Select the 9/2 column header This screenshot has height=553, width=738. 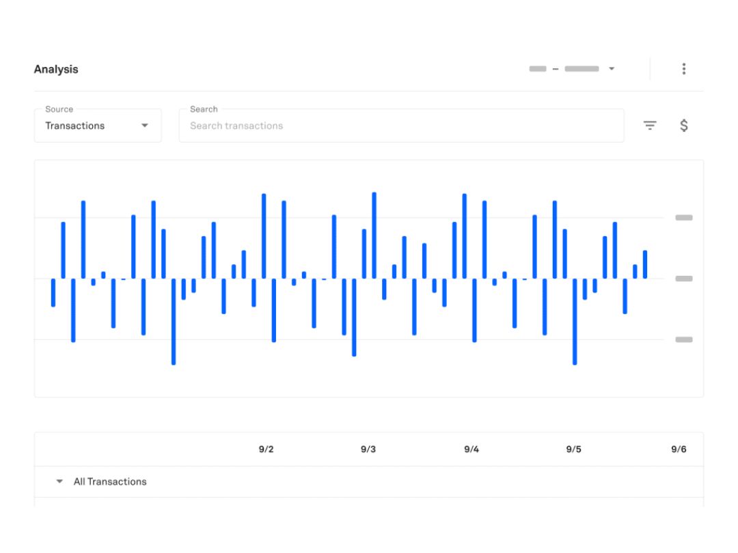pyautogui.click(x=266, y=449)
